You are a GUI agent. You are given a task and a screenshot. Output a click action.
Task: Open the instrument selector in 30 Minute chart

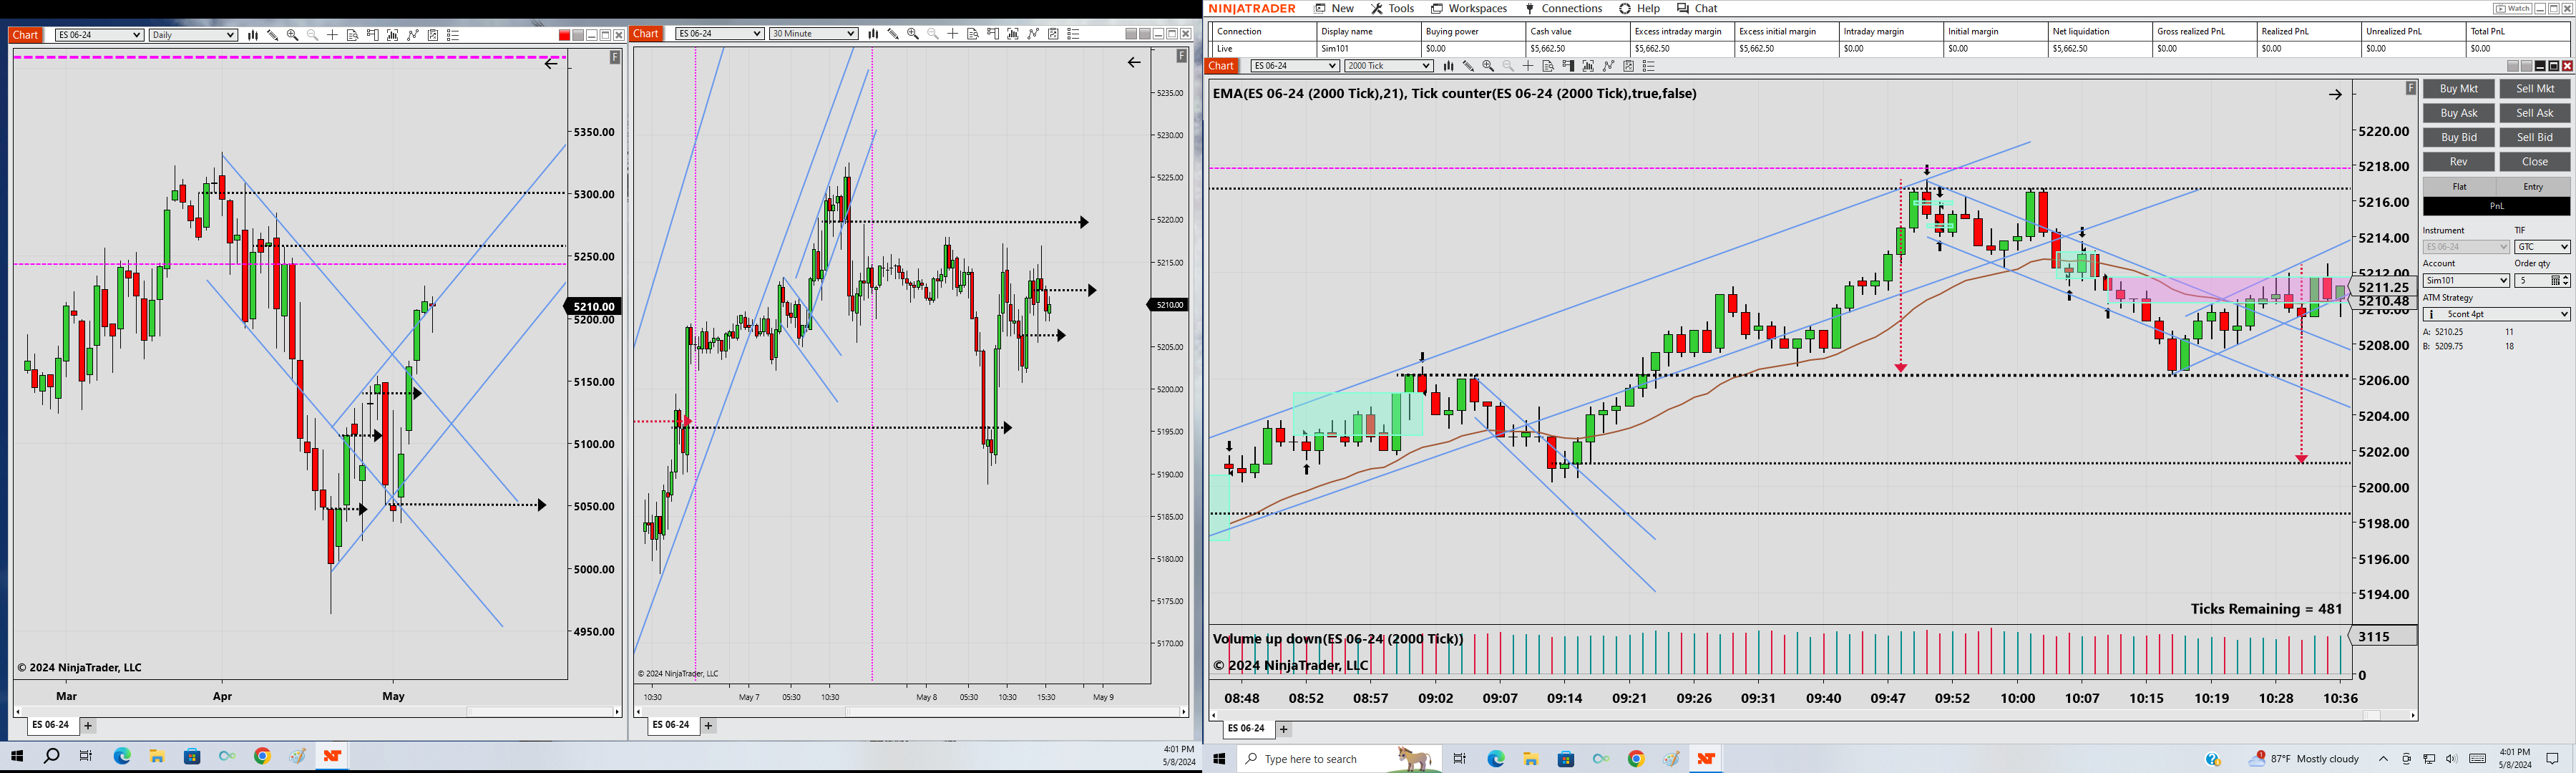coord(720,34)
